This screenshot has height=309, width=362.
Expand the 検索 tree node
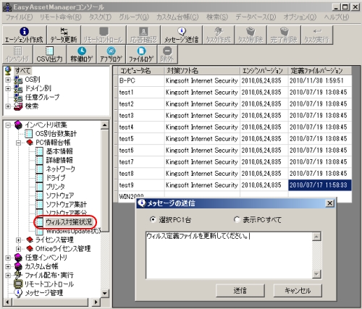pos(8,106)
